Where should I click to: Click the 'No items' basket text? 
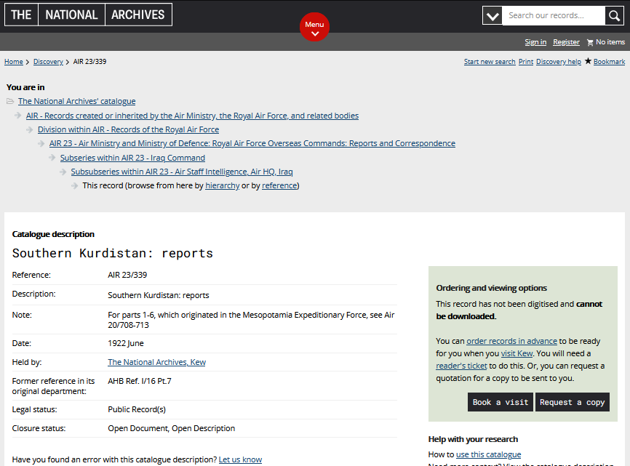coord(610,42)
